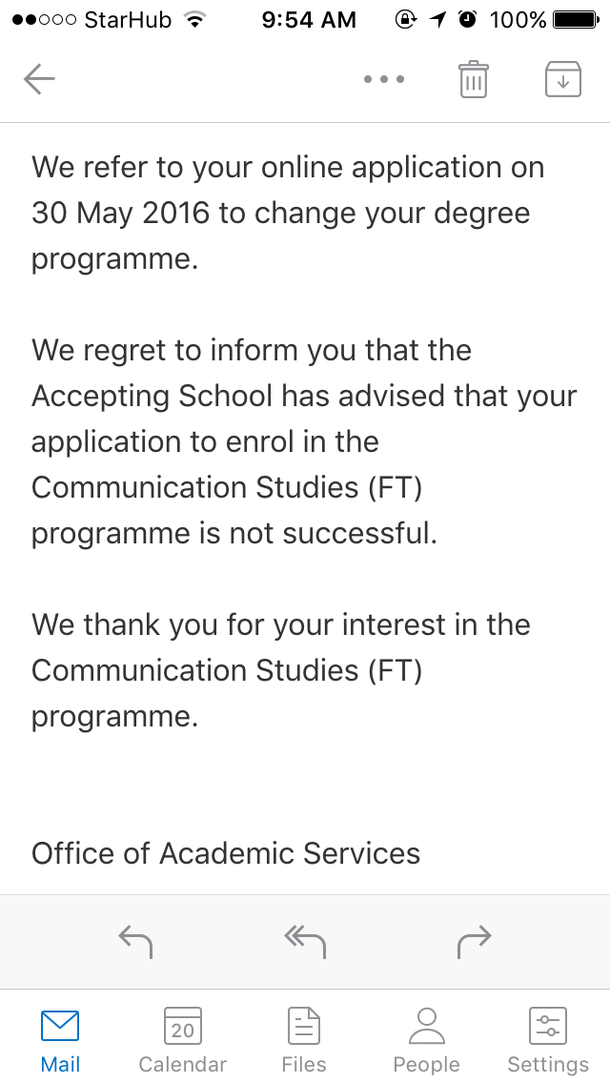Tap the Mail envelope icon
610x1083 pixels.
(x=60, y=1027)
